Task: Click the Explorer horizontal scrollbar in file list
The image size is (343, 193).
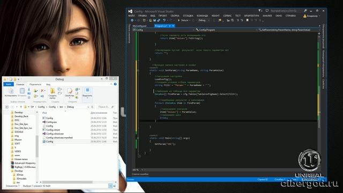Action: pyautogui.click(x=68, y=182)
